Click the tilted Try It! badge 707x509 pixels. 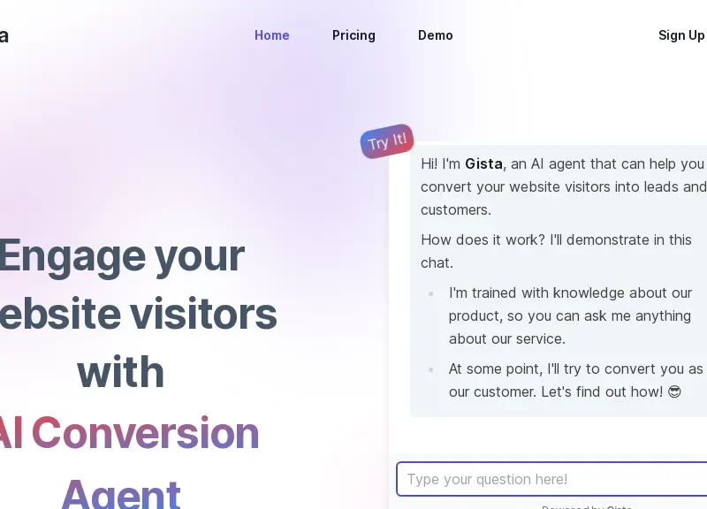[x=387, y=141]
